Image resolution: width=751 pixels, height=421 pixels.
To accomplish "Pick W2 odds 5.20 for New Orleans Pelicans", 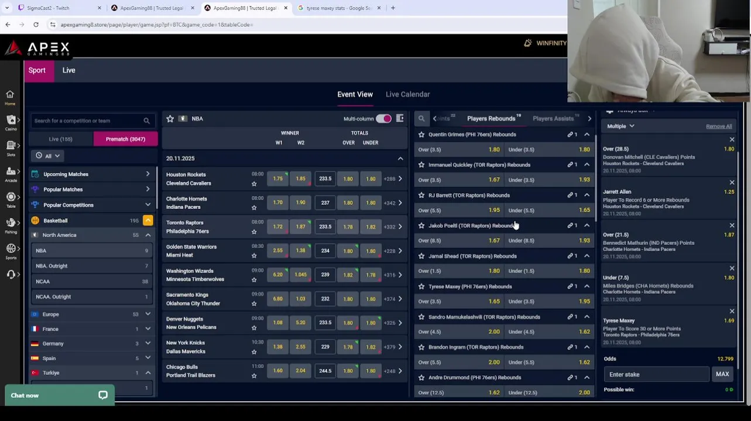I will click(x=300, y=323).
